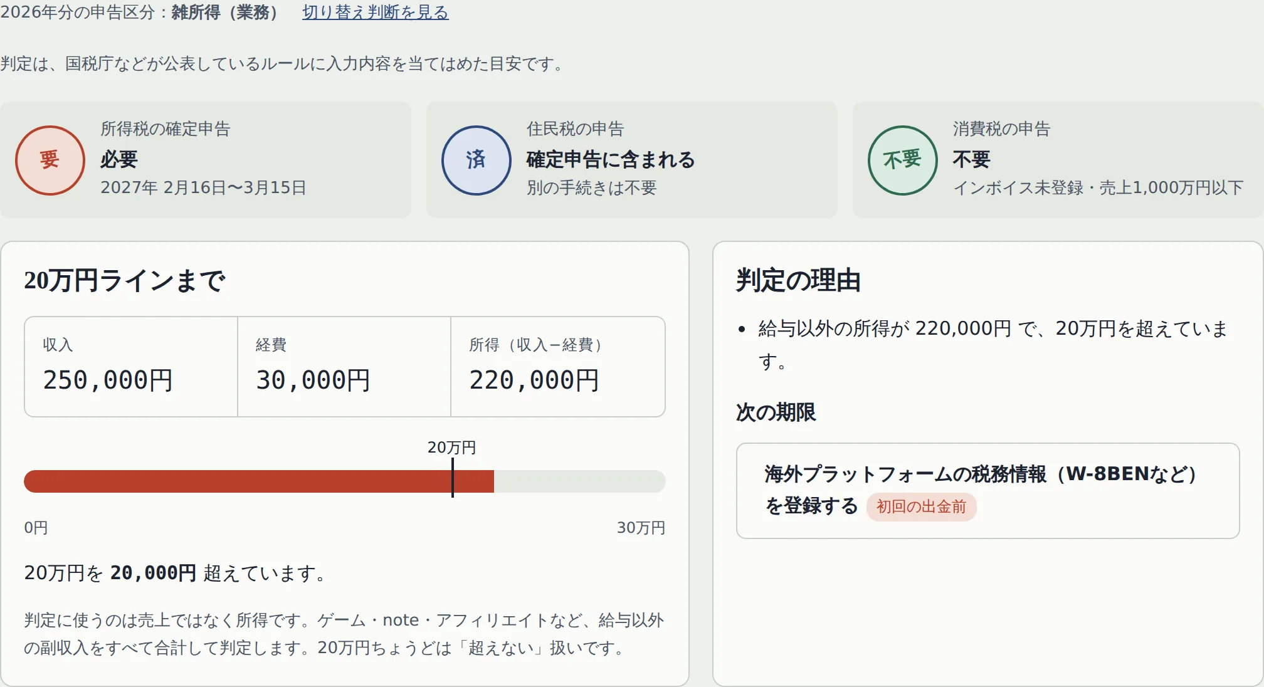Select the 消費税の申告 card heading

click(1002, 129)
